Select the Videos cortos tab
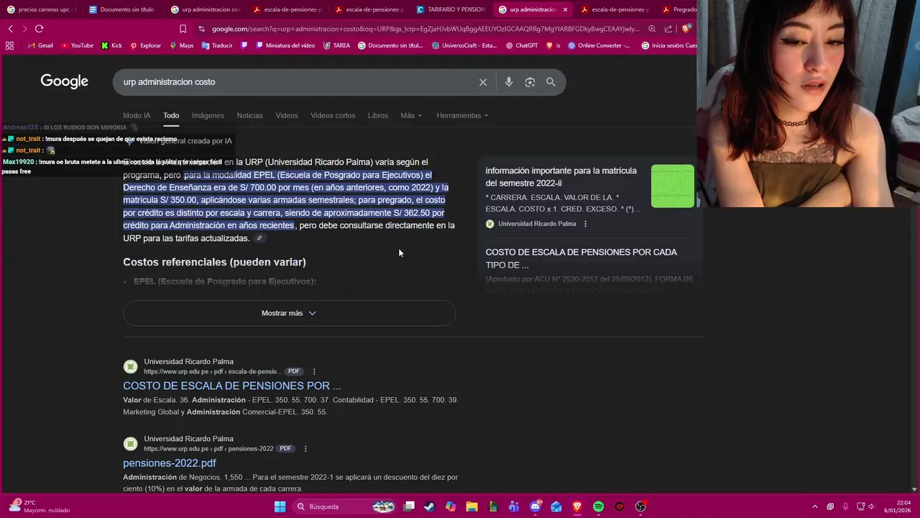 [333, 116]
